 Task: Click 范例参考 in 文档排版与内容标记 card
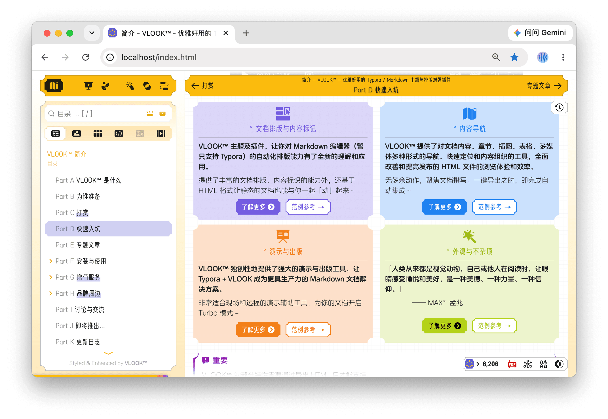(308, 207)
